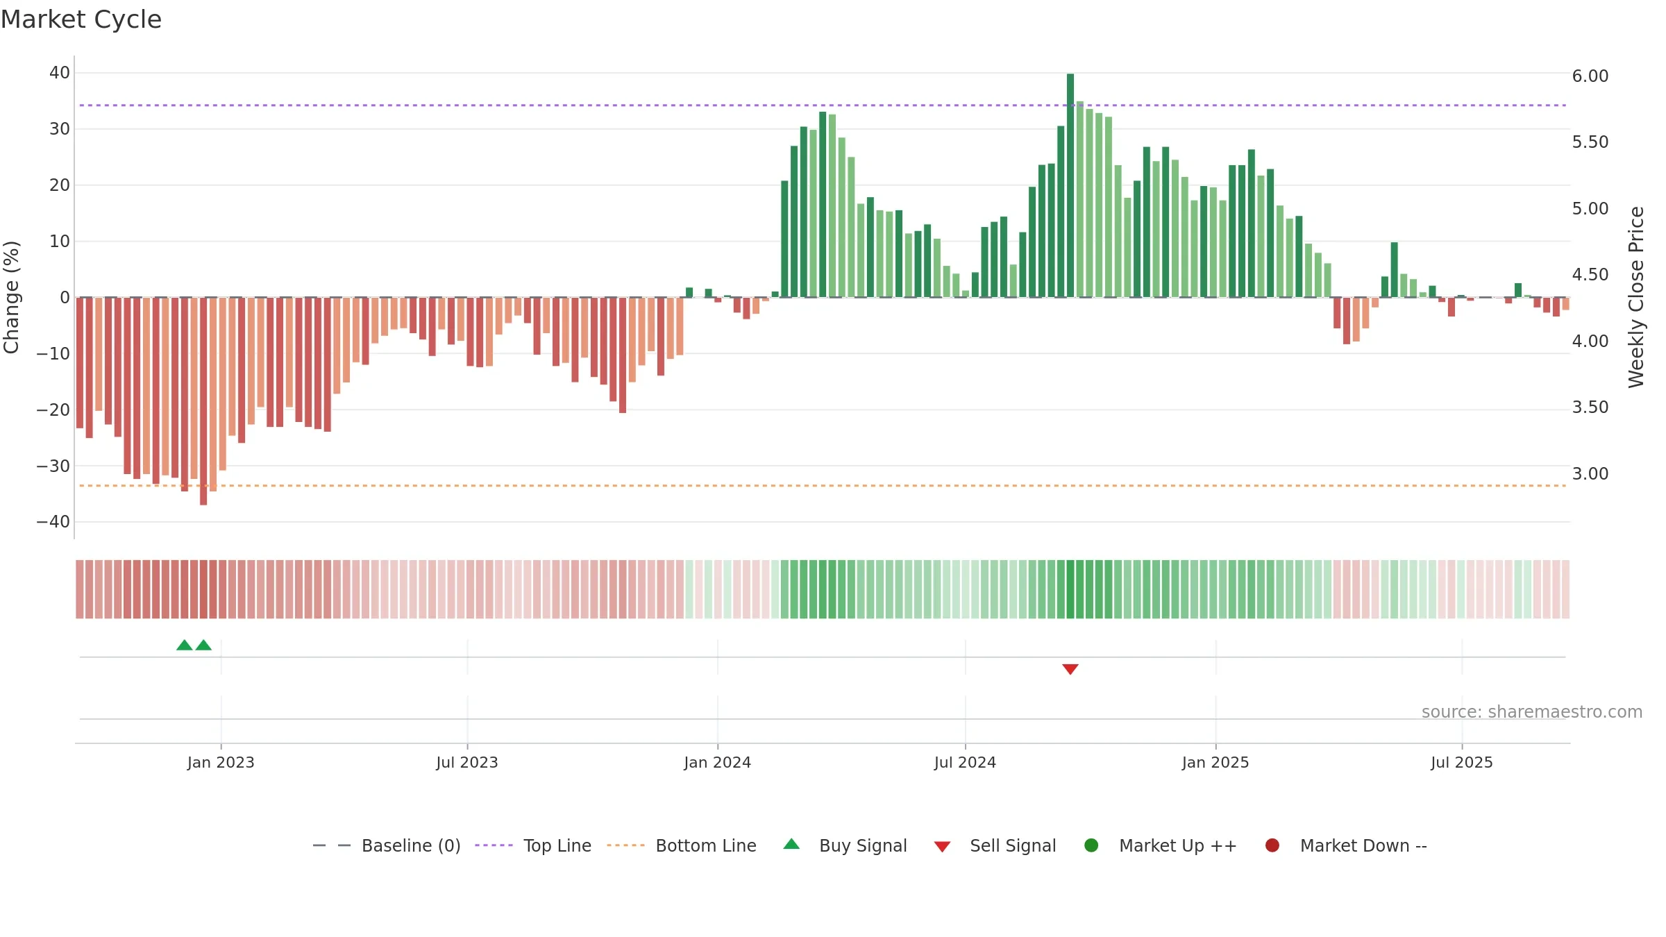Select the Sell Signal legend label
The image size is (1666, 937).
(x=1013, y=846)
